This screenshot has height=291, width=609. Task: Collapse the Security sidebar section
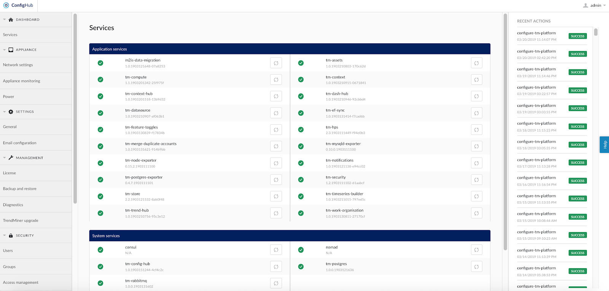[x=5, y=235]
